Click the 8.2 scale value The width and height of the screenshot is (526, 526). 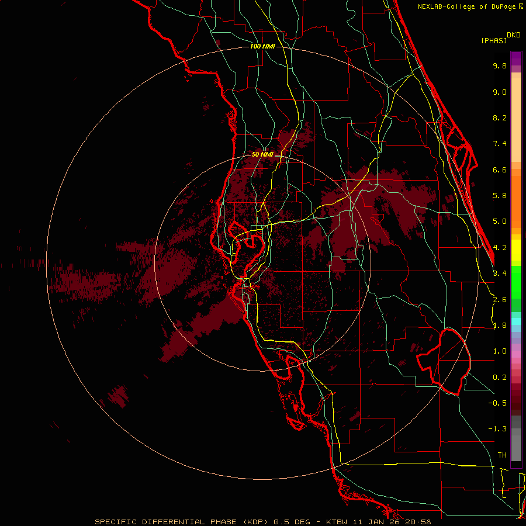500,117
